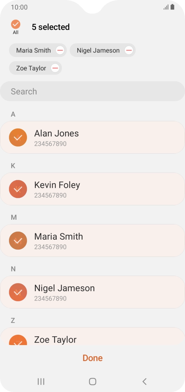Remove Zoe Taylor chip with minus icon
This screenshot has height=392, width=185.
coord(55,68)
